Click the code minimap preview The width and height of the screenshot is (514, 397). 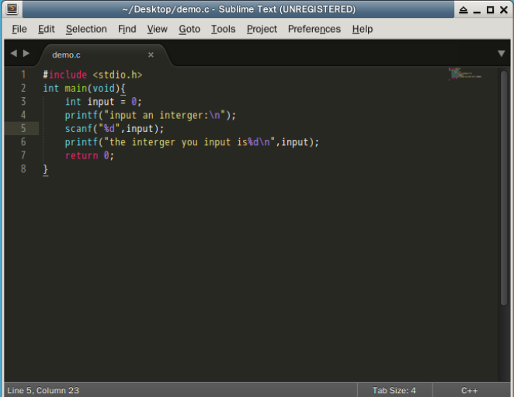point(465,74)
